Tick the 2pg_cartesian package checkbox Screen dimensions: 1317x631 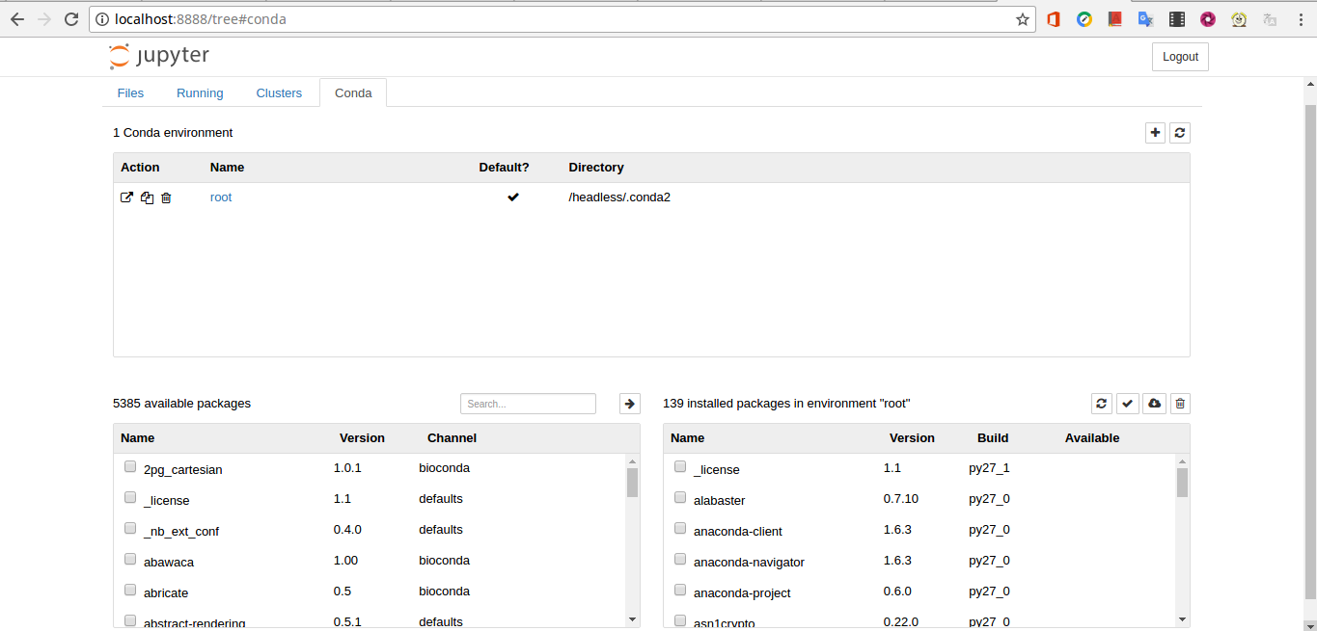[x=130, y=467]
